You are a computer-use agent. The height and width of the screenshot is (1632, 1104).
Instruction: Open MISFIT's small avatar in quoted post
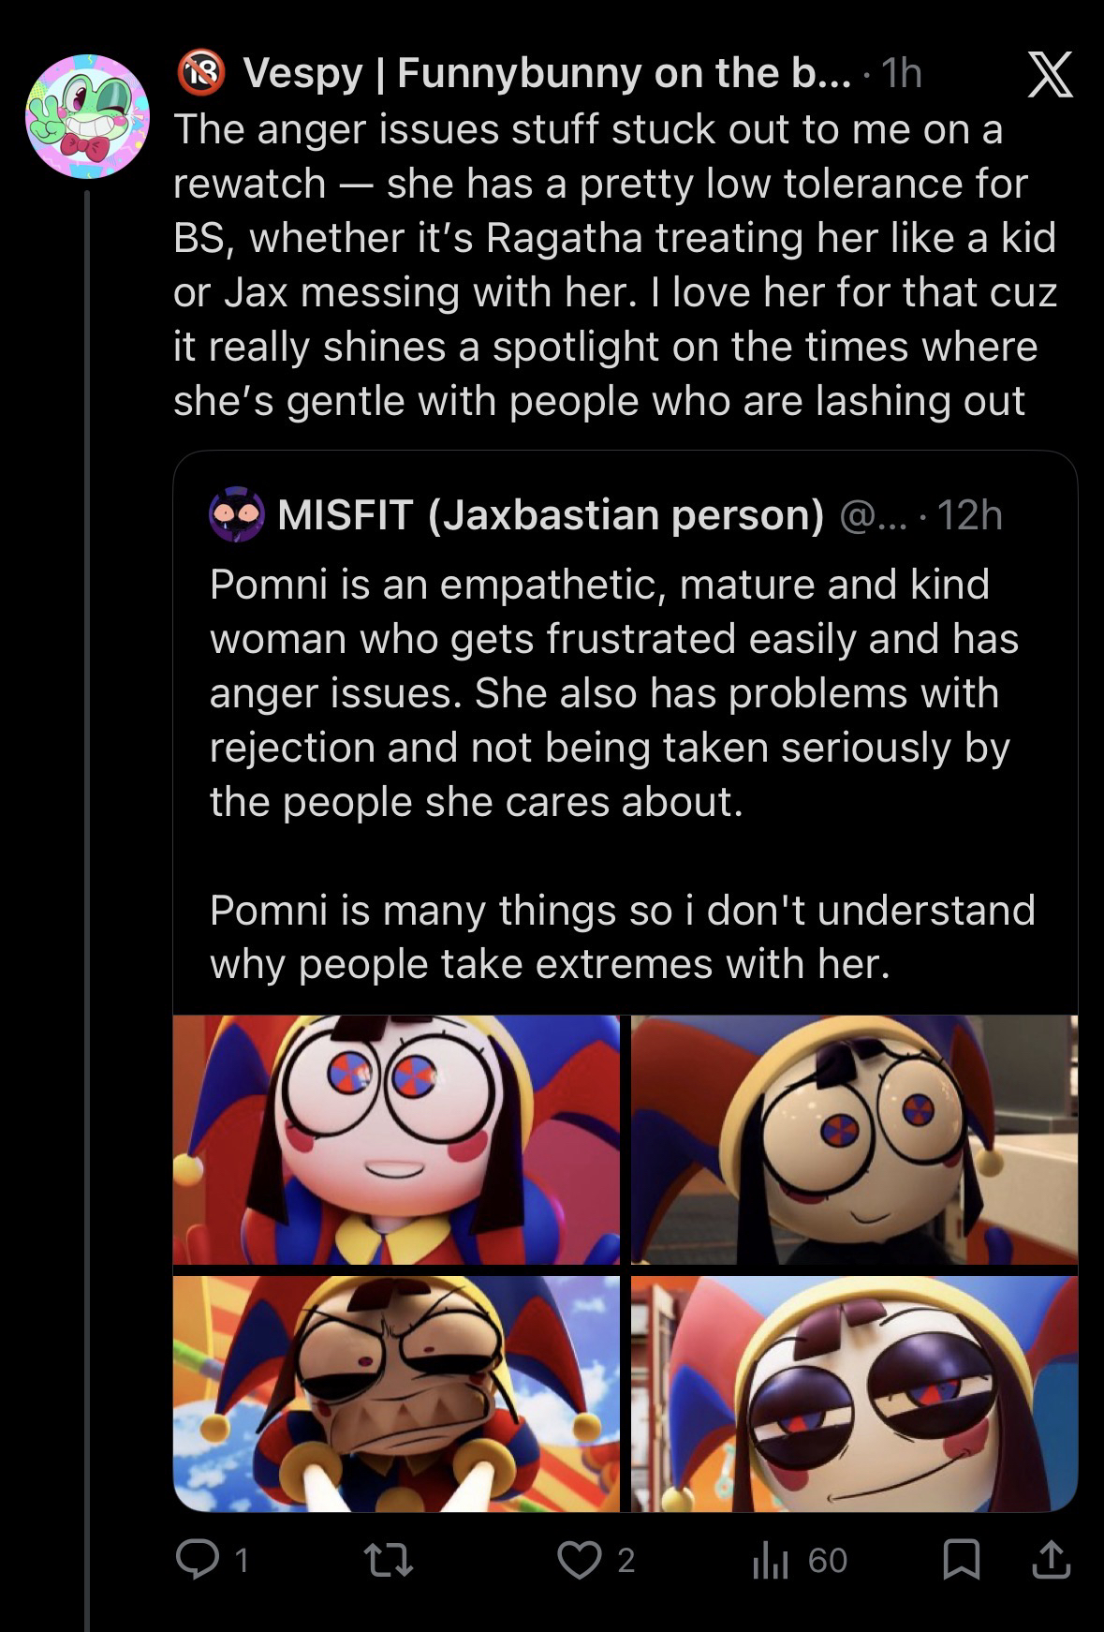[235, 514]
